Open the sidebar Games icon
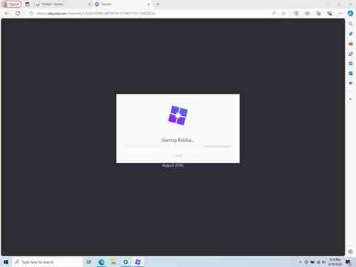Viewport: 356px width, 267px height. click(350, 53)
